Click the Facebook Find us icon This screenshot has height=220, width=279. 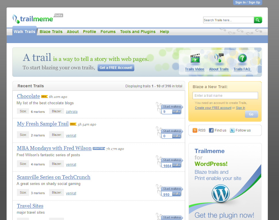pyautogui.click(x=211, y=130)
